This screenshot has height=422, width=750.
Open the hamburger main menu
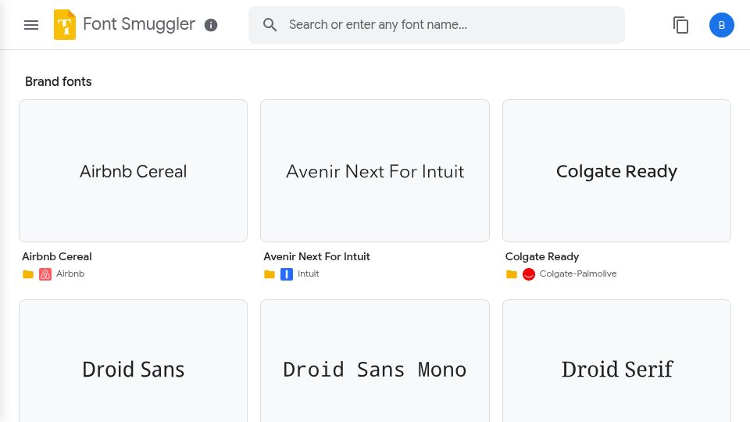[x=31, y=25]
